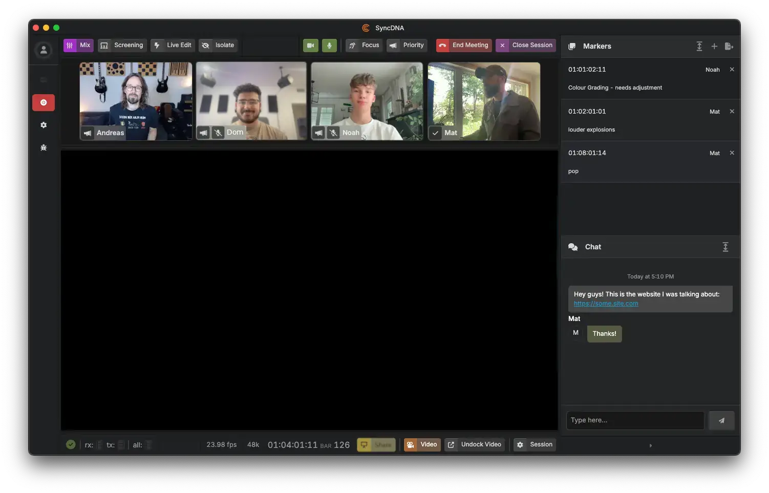
Task: Delete the 'pop' marker at 01:08:01:14
Action: click(x=732, y=153)
